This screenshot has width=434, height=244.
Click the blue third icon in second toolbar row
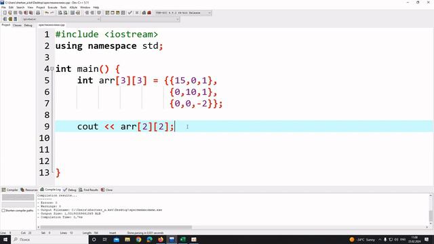(16, 19)
